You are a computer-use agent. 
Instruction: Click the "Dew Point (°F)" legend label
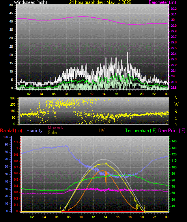point(172,131)
